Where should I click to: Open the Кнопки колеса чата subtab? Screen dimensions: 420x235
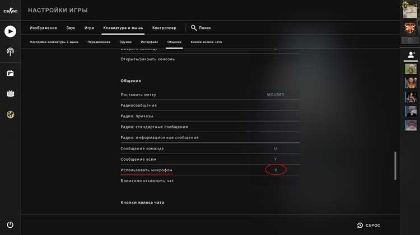[206, 42]
